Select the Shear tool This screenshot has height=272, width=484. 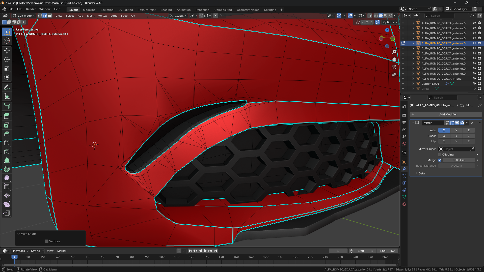tap(7, 204)
